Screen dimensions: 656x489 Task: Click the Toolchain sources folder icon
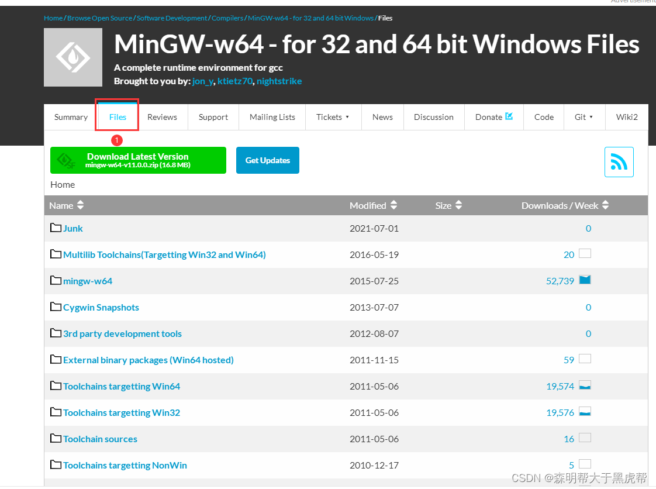56,439
